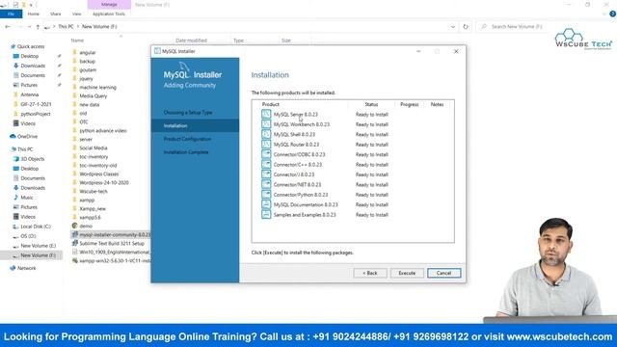This screenshot has width=617, height=347.
Task: Open the Home ribbon tab
Action: (x=34, y=13)
